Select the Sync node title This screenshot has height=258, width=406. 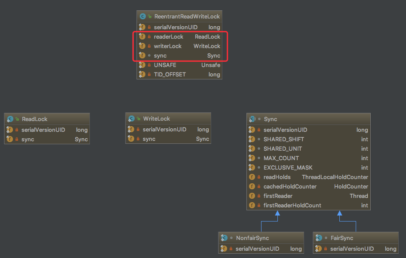(271, 119)
